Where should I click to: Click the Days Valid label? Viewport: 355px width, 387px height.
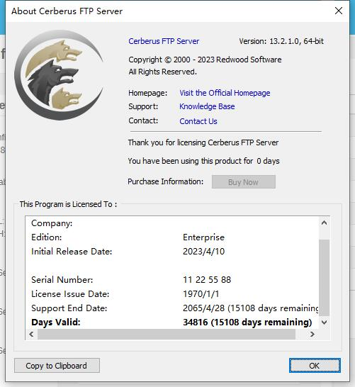pyautogui.click(x=56, y=322)
